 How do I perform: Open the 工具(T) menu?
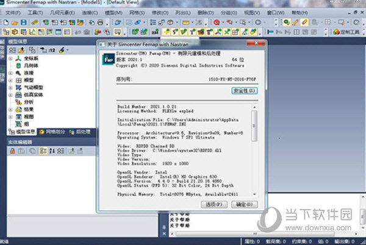[35, 13]
